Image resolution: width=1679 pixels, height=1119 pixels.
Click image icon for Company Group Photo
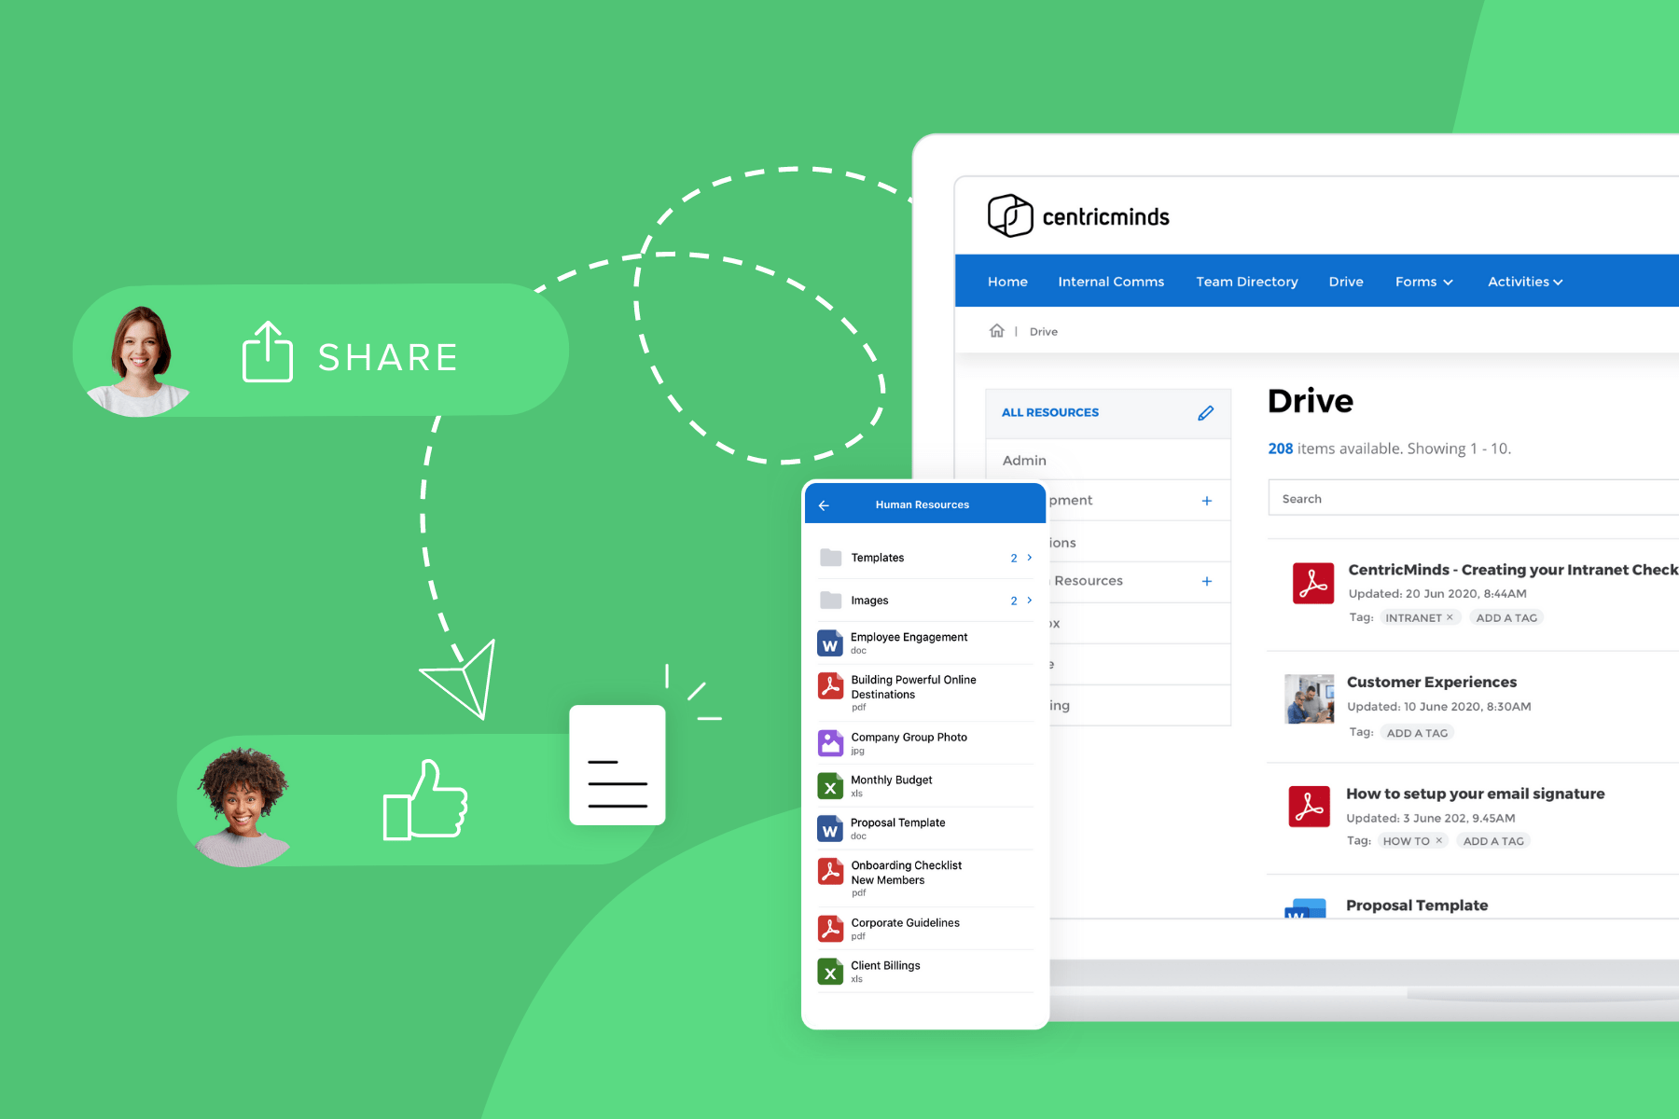pyautogui.click(x=830, y=743)
